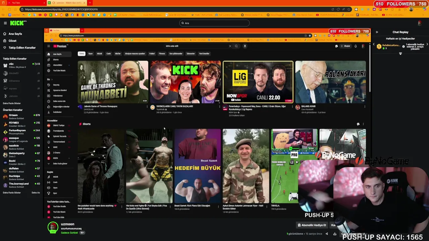Screen dimensions: 429x241
Task: Collapse recommended channels with Daha Az
Action: 36,192
